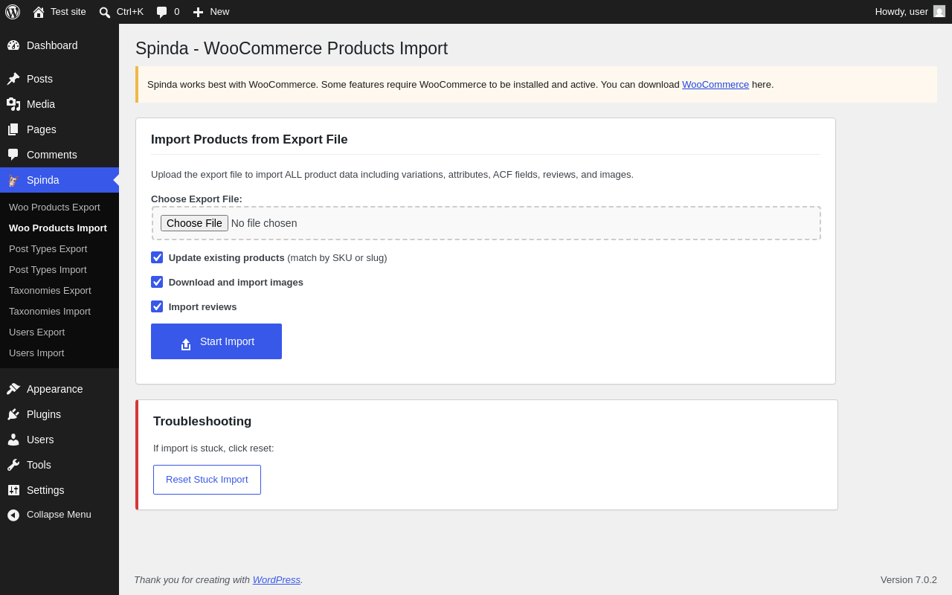Open the Spinda menu item
This screenshot has height=595, width=952.
(59, 180)
